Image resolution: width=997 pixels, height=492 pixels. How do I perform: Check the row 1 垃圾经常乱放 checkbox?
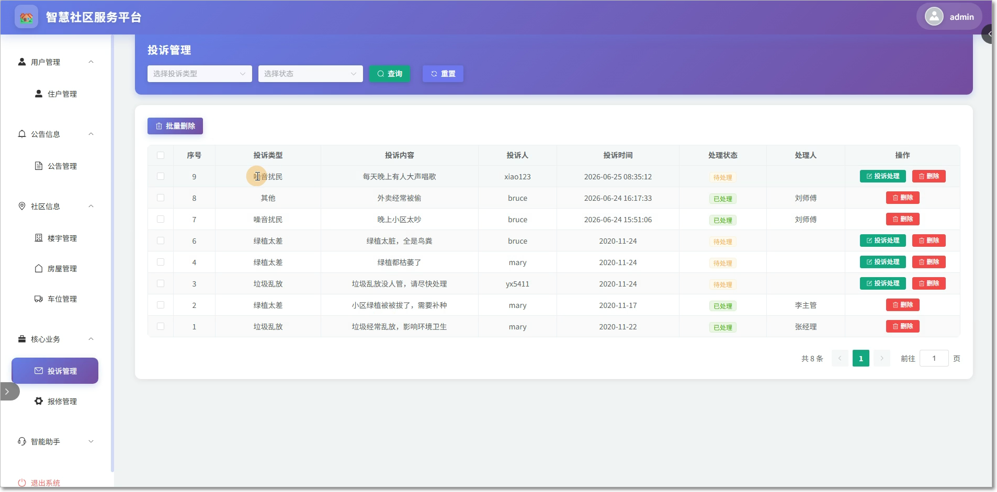pyautogui.click(x=161, y=327)
